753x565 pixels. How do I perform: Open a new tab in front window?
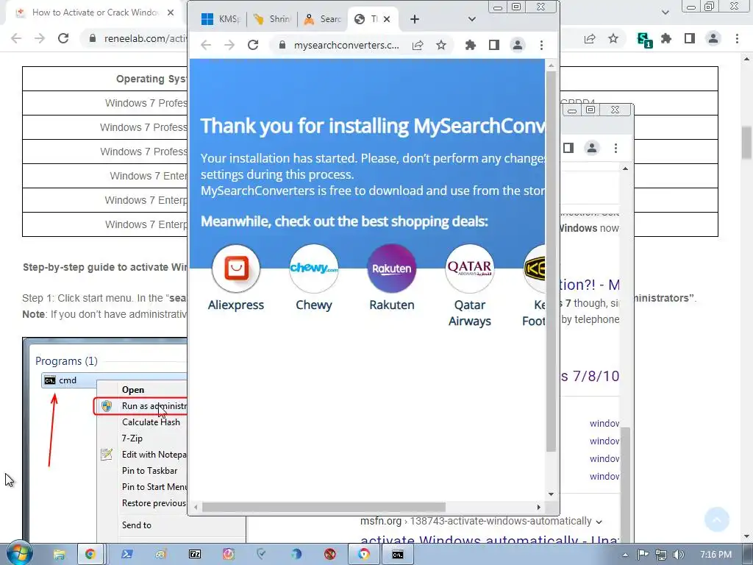click(x=415, y=19)
